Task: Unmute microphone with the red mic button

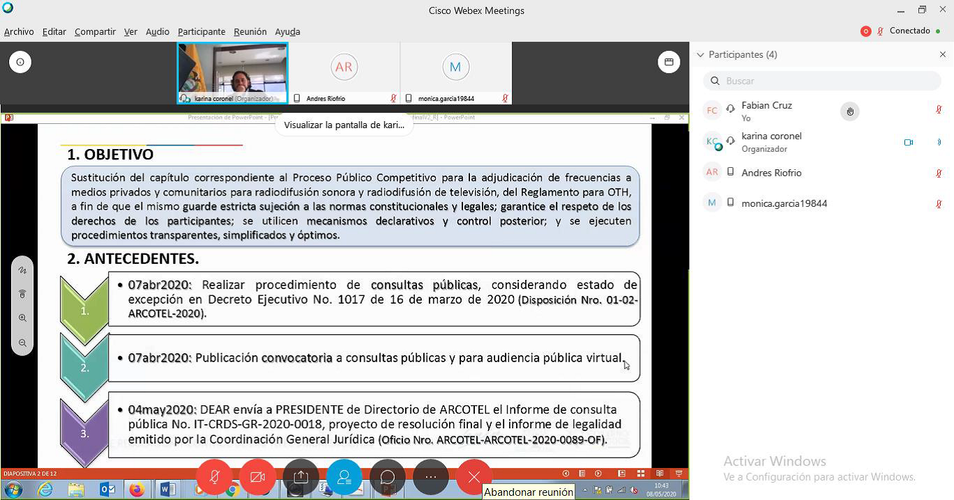Action: [x=215, y=477]
